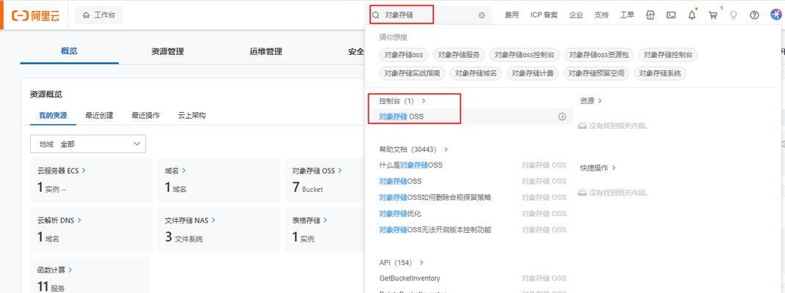Open the 什么是对象存储OSS help doc
The width and height of the screenshot is (785, 293).
411,165
